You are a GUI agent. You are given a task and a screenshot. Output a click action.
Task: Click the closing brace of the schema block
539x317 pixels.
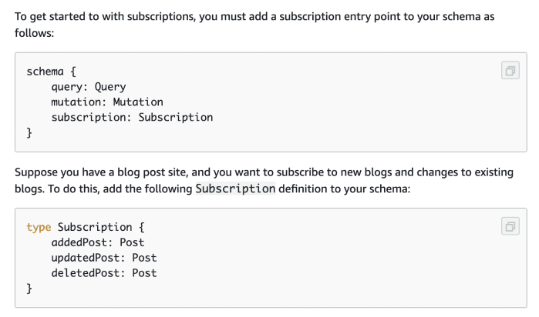tap(30, 133)
